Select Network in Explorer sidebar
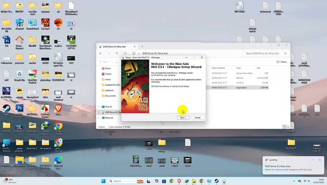Image resolution: width=327 pixels, height=185 pixels. click(x=109, y=118)
